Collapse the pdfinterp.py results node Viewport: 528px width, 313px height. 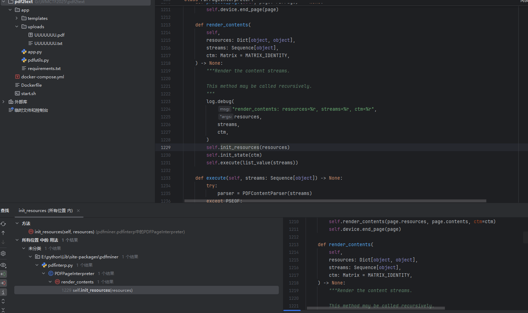[x=37, y=265]
